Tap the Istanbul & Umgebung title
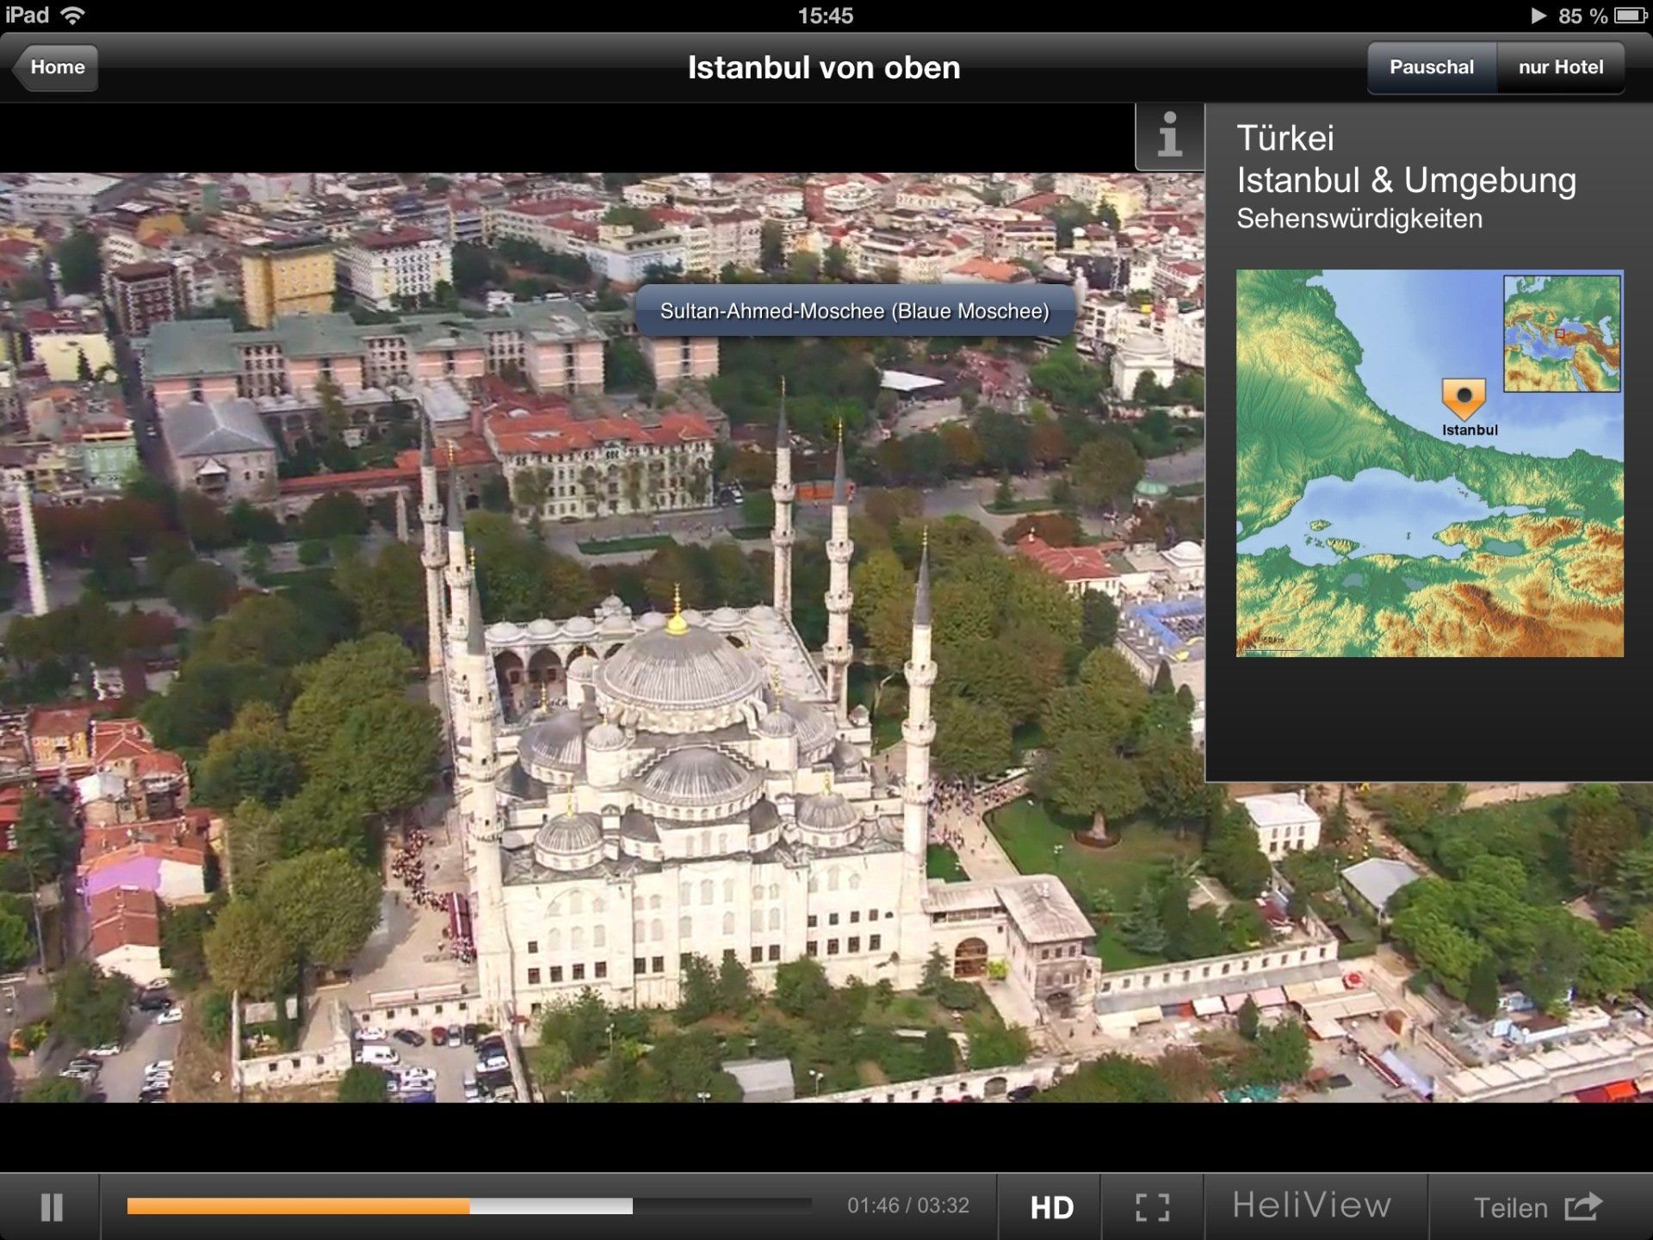The width and height of the screenshot is (1653, 1240). tap(1406, 181)
